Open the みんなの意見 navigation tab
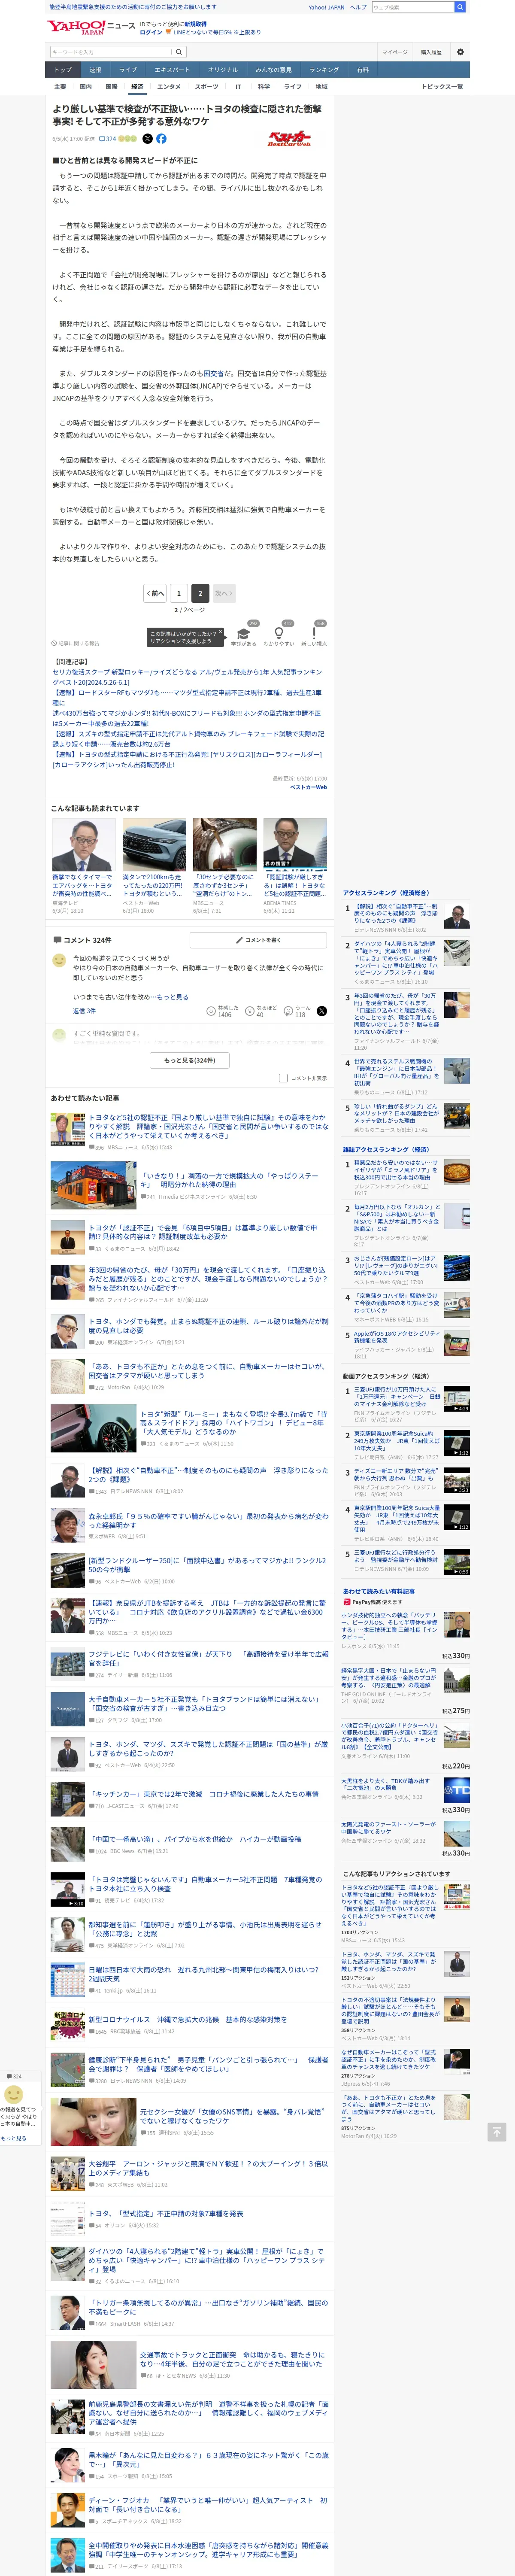Screen dimensions: 515x2576 pos(273,70)
